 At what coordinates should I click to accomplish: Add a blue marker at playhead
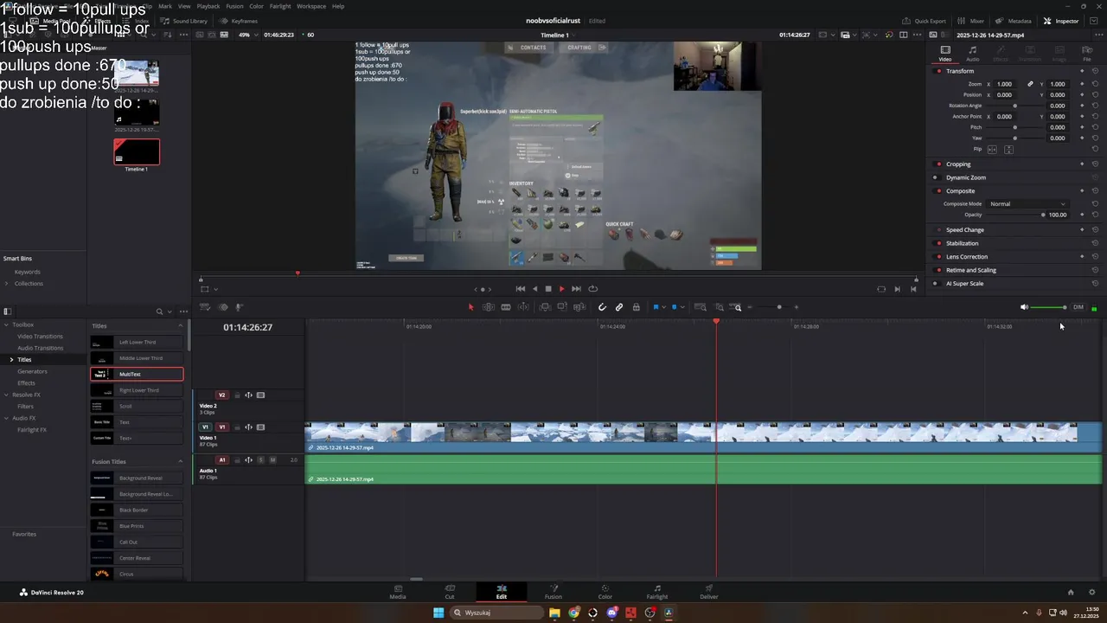[675, 307]
